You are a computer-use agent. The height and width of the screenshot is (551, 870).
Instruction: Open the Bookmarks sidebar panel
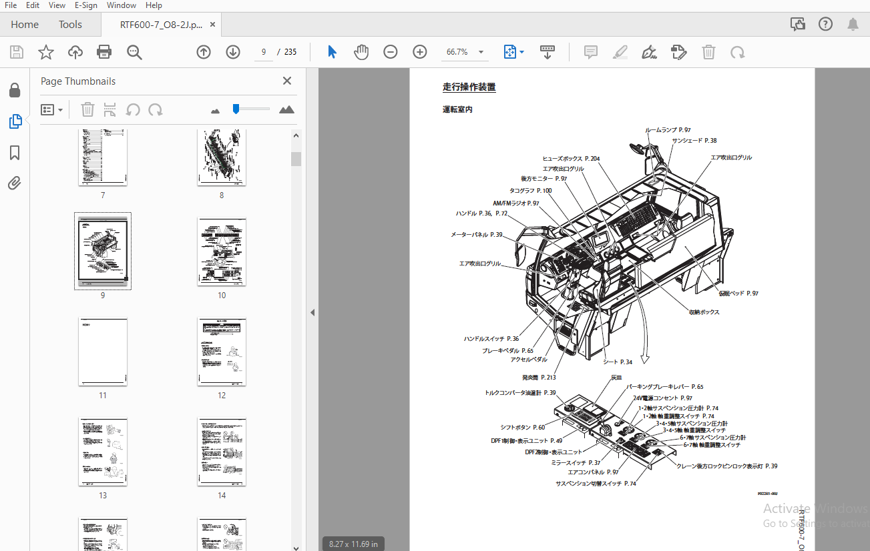pos(15,153)
